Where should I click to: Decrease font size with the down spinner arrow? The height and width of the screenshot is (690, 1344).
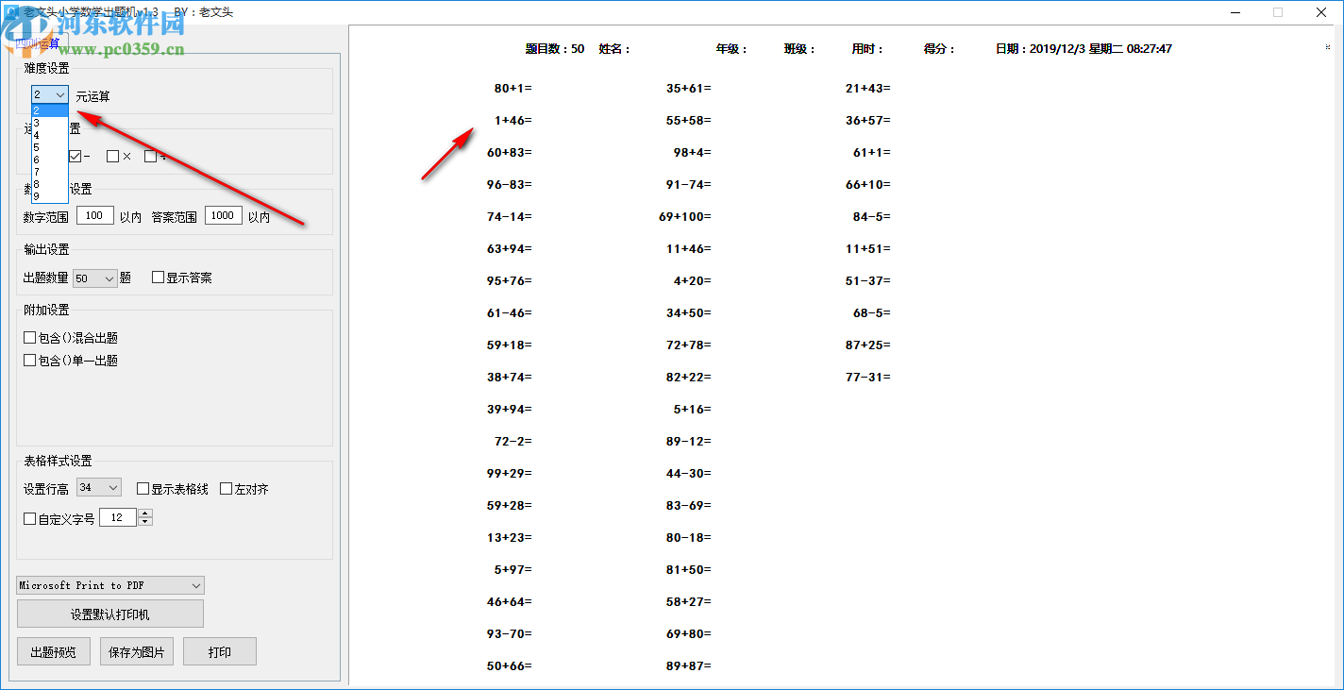[x=144, y=522]
